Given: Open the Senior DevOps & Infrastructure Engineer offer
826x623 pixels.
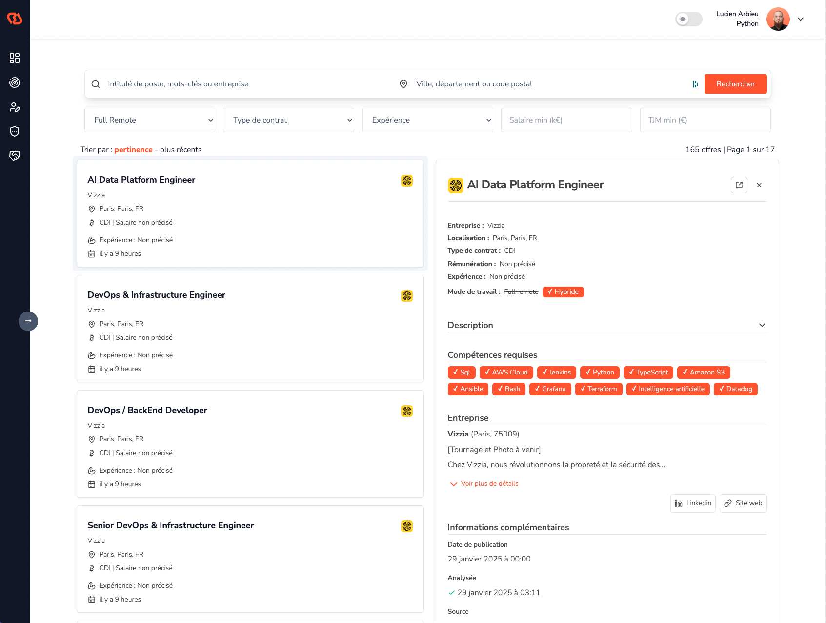Looking at the screenshot, I should tap(250, 559).
